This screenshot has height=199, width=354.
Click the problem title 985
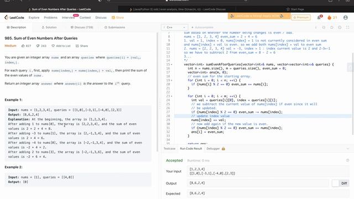pyautogui.click(x=41, y=38)
